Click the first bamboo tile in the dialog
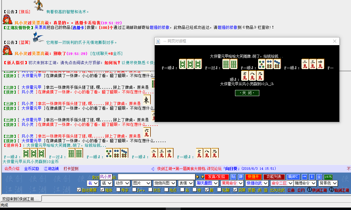 coord(183,64)
